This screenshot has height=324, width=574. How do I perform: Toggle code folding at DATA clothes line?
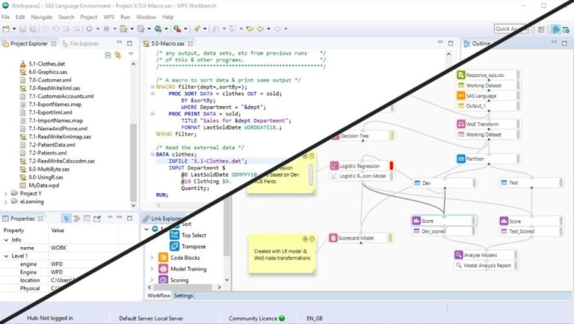tap(152, 154)
